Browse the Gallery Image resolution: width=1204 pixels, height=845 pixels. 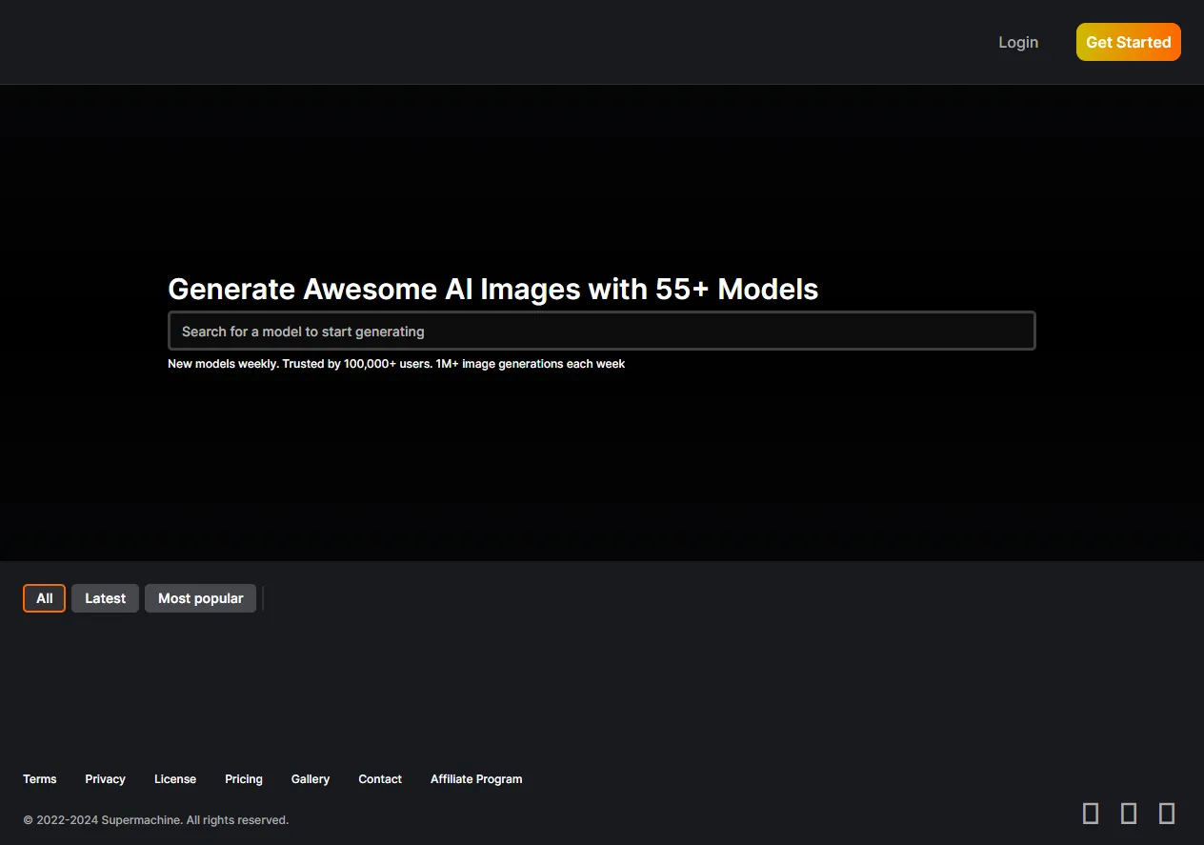[x=310, y=778]
